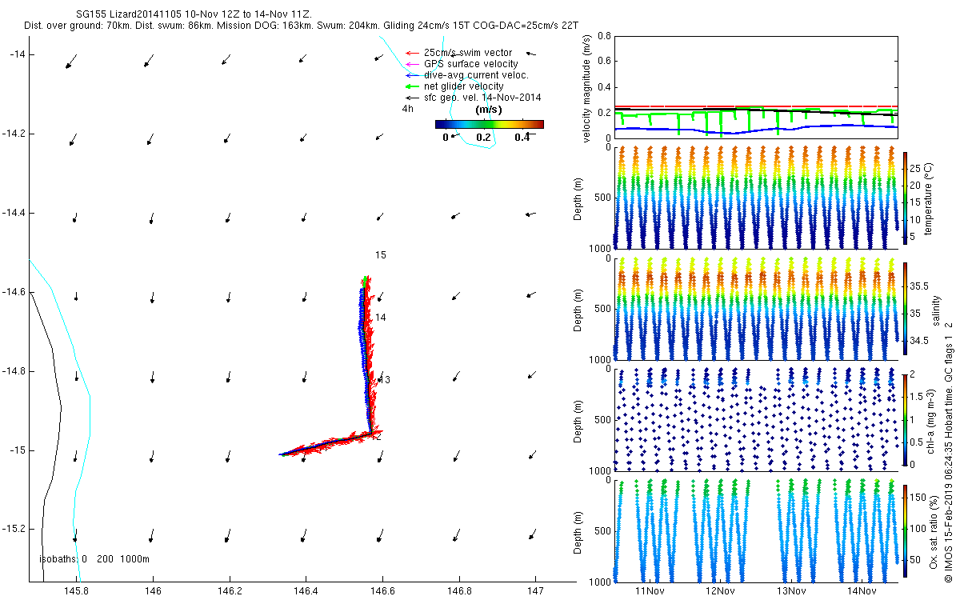The height and width of the screenshot is (600, 960).
Task: Click the velocity magnitude axis label
Action: [x=587, y=88]
